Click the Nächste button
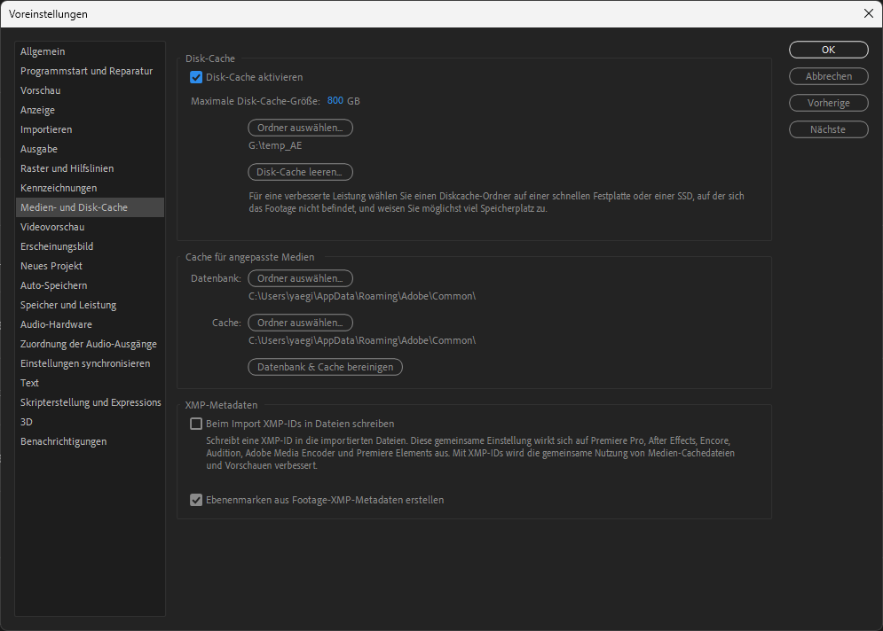 (x=828, y=129)
